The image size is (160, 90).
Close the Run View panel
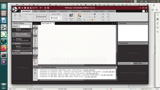[31, 53]
